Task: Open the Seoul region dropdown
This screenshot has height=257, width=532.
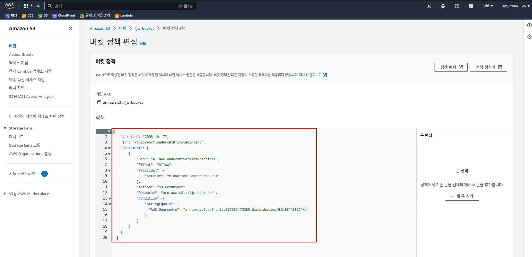Action: coord(488,6)
